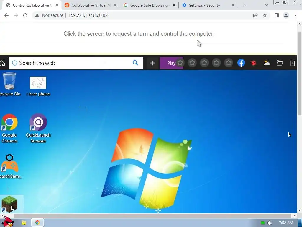This screenshot has height=227, width=302.
Task: Open the Google Chrome desktop shortcut
Action: pyautogui.click(x=9, y=128)
